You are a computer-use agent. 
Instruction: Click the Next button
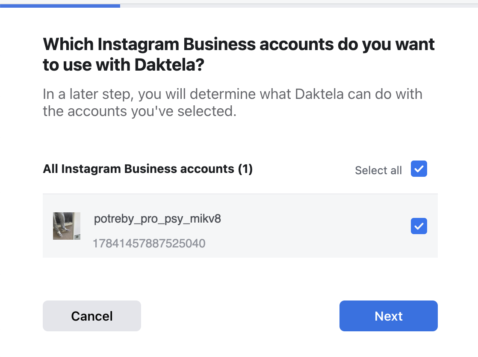pyautogui.click(x=388, y=316)
